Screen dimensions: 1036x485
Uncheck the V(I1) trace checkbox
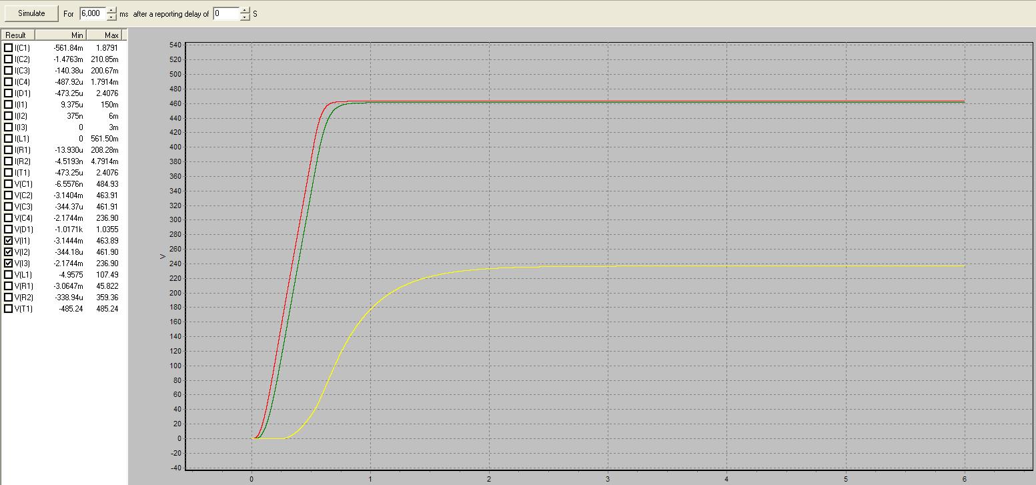(9, 241)
